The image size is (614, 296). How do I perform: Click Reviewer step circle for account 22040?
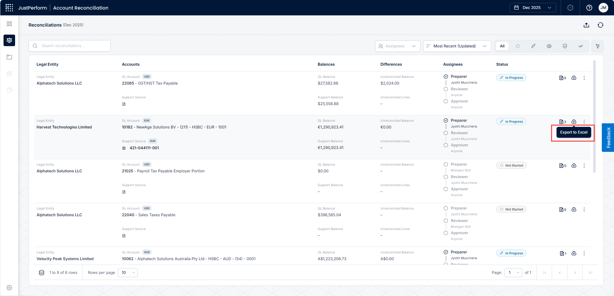(x=446, y=221)
